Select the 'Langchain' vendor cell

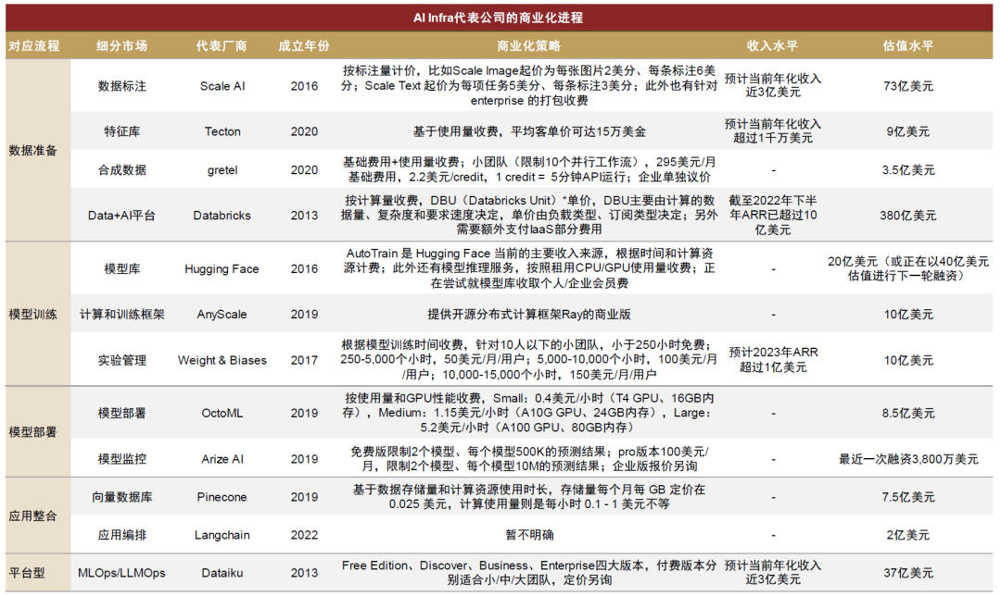[x=222, y=535]
